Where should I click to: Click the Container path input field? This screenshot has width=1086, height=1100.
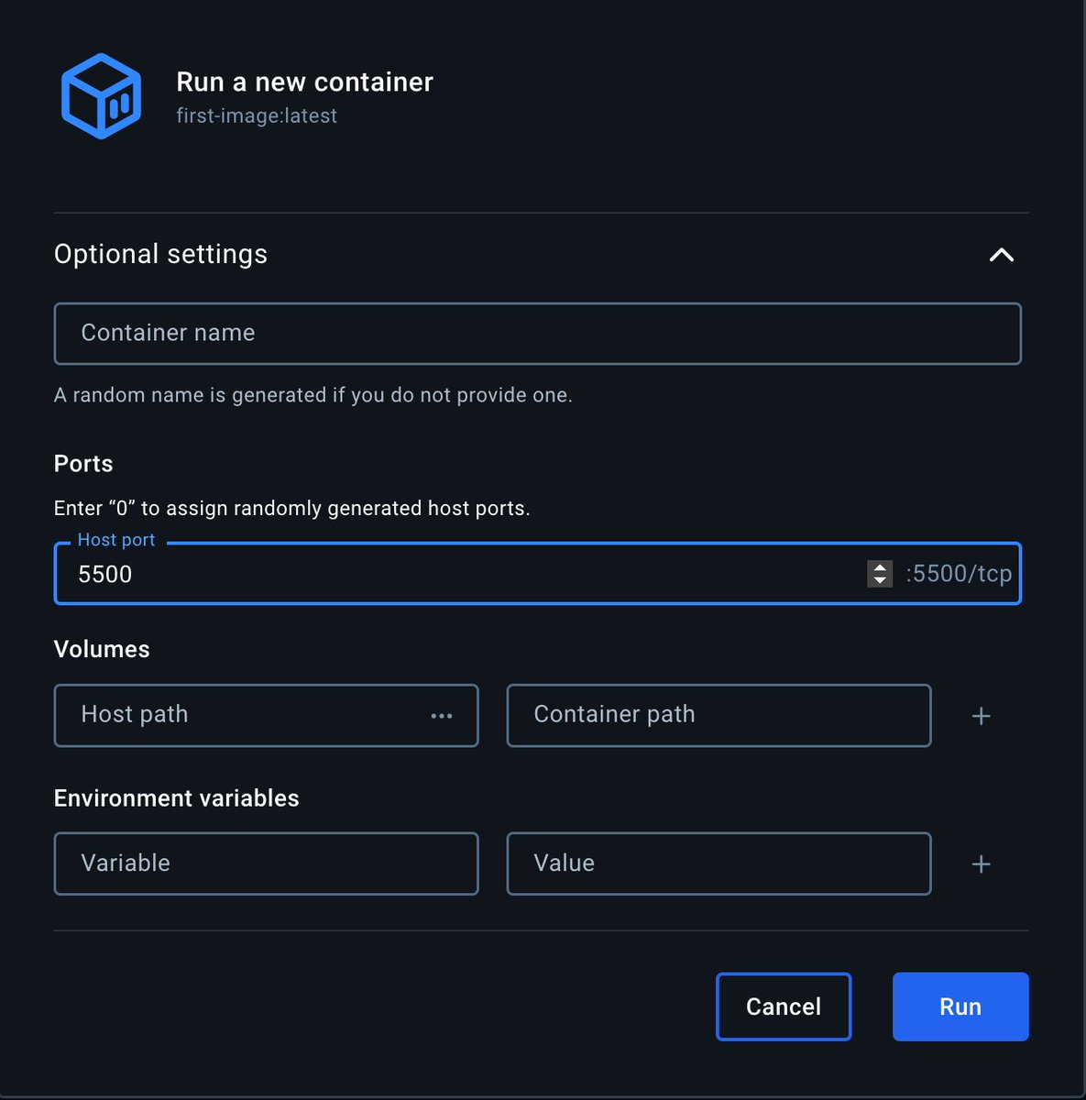tap(719, 715)
